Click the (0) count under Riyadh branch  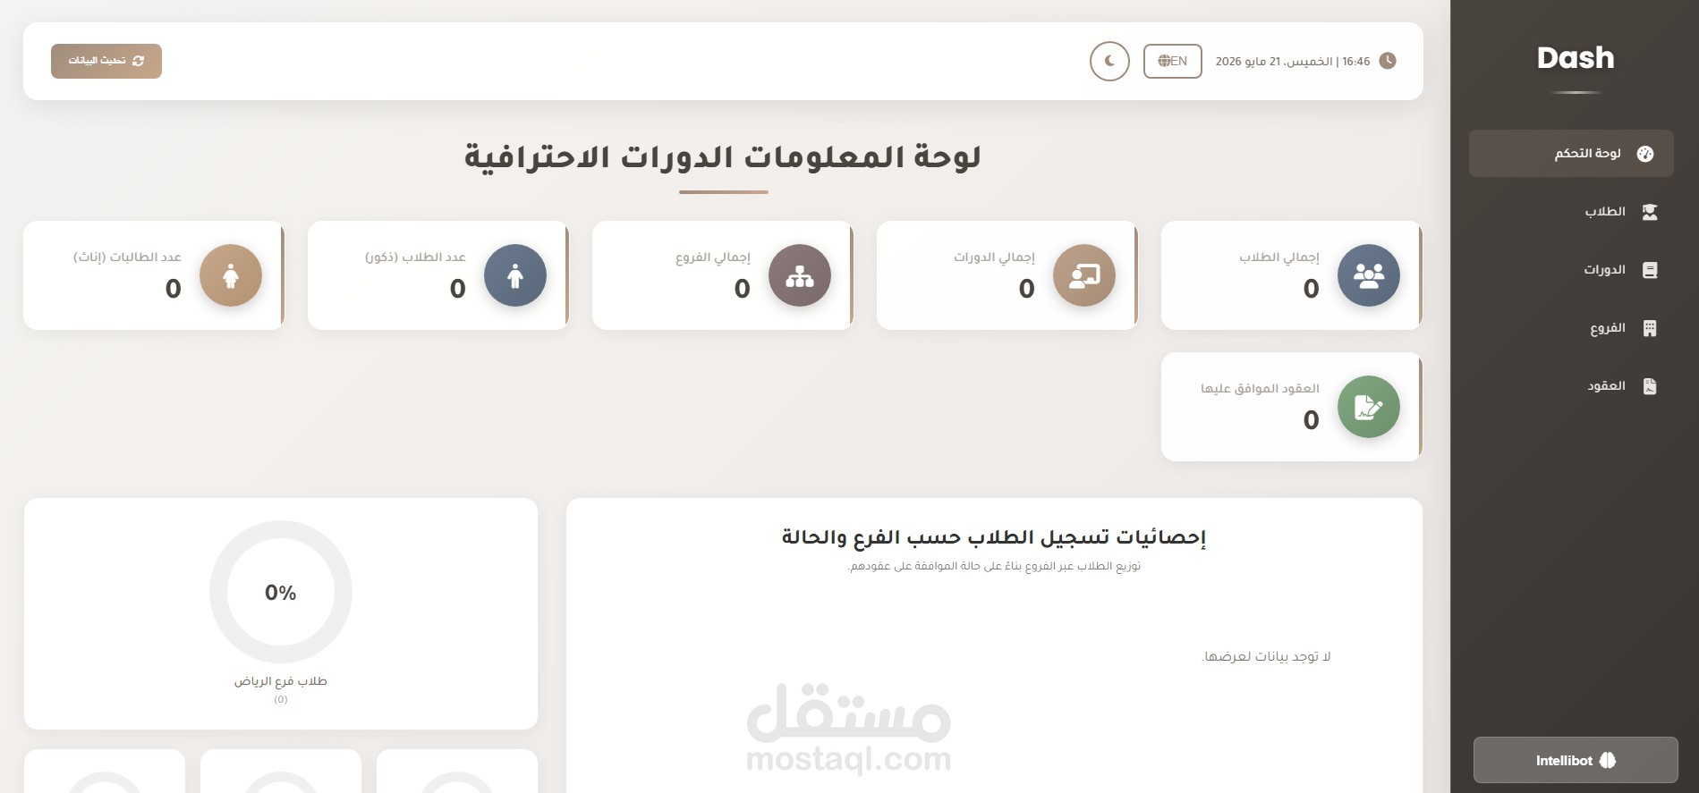click(281, 699)
